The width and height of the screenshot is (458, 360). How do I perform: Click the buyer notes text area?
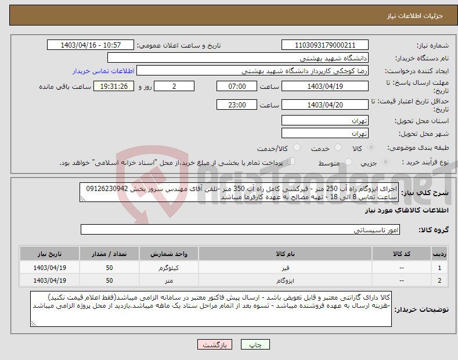211,309
